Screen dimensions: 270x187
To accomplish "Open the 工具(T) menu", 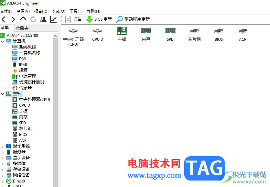I will (76, 11).
